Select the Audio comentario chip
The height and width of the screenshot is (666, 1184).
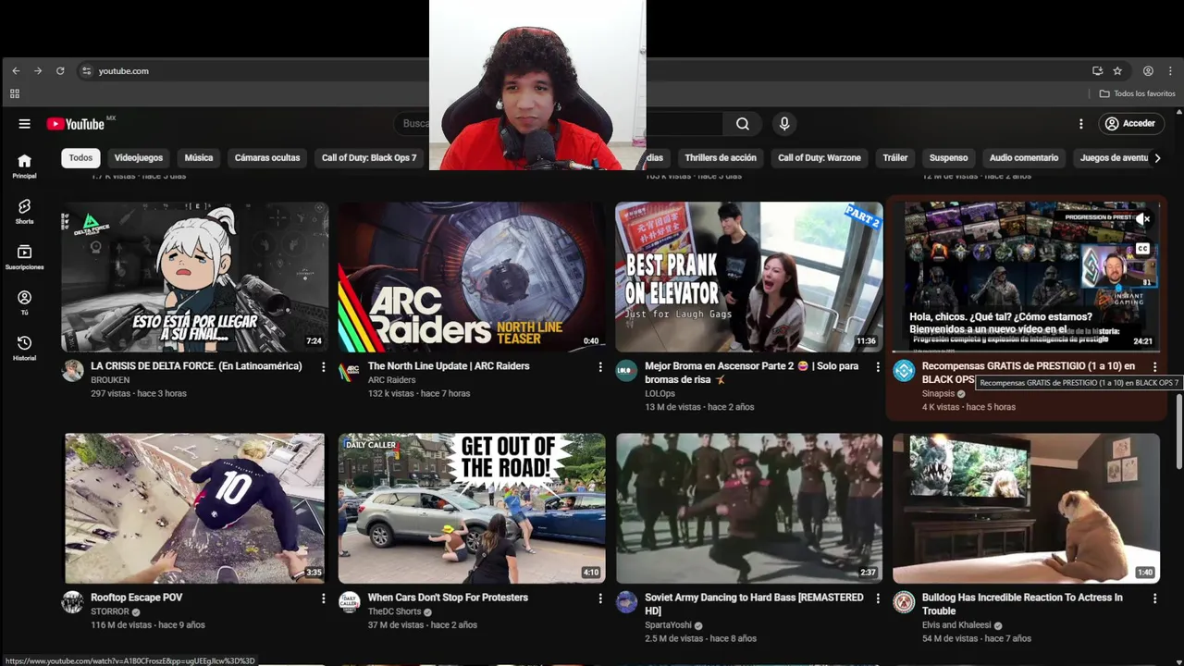(x=1024, y=158)
